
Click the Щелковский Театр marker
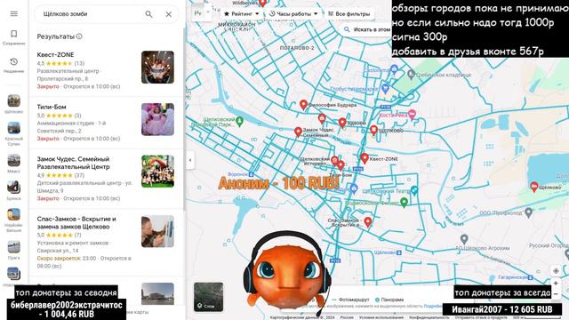[414, 190]
